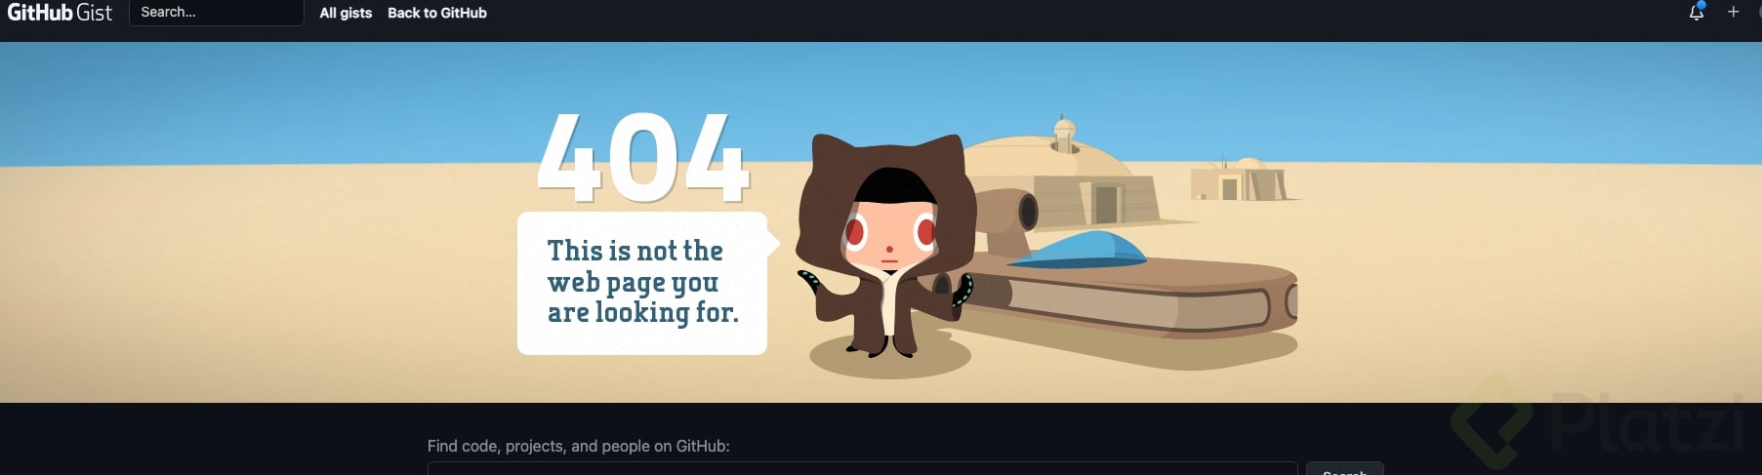Click the antenna atop the domed house

(x=1063, y=134)
